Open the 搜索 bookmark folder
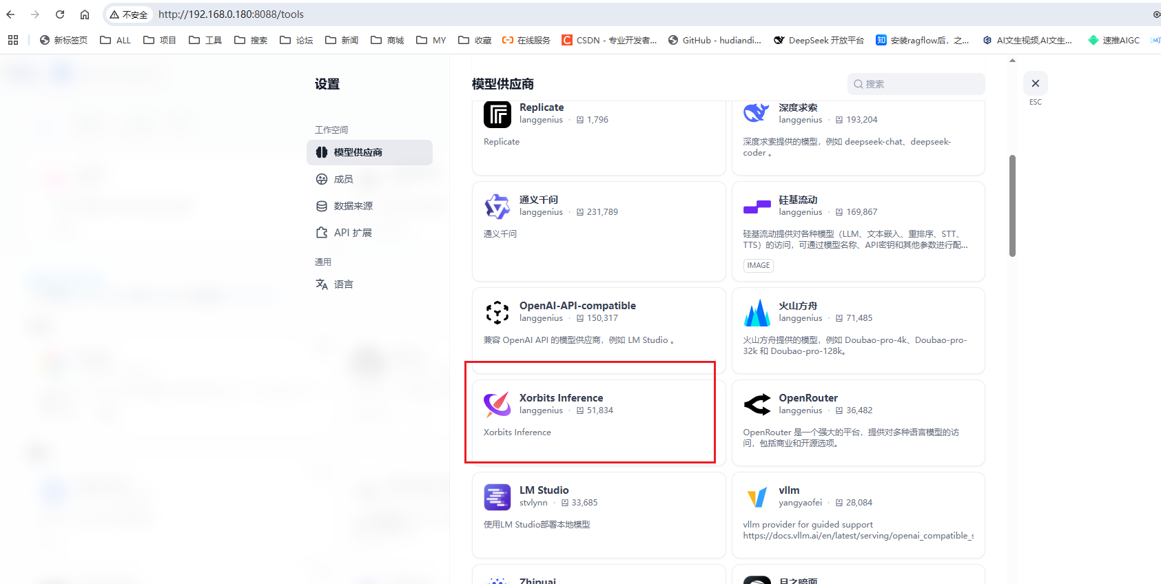This screenshot has width=1161, height=584. pyautogui.click(x=251, y=40)
